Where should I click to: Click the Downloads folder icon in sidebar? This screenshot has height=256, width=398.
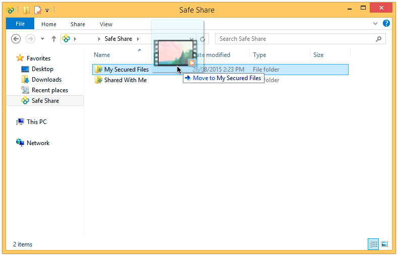[x=25, y=80]
